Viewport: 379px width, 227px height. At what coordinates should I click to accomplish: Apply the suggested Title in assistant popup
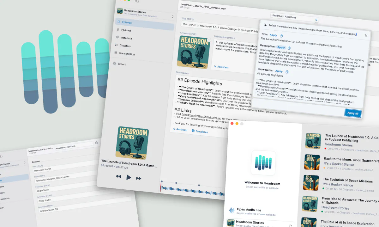274,35
